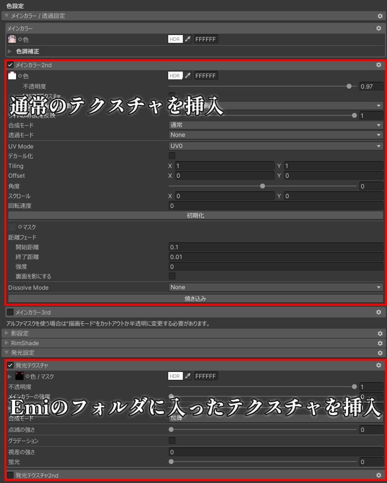Open gear menu on the 影設定 header

380,334
